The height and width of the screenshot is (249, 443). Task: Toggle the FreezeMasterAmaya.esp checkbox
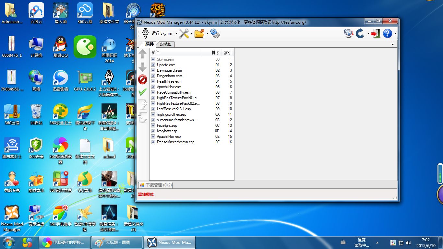coord(153,142)
